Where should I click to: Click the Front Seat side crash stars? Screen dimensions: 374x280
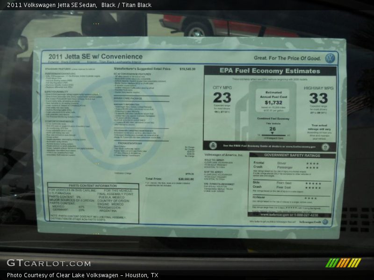(x=313, y=183)
